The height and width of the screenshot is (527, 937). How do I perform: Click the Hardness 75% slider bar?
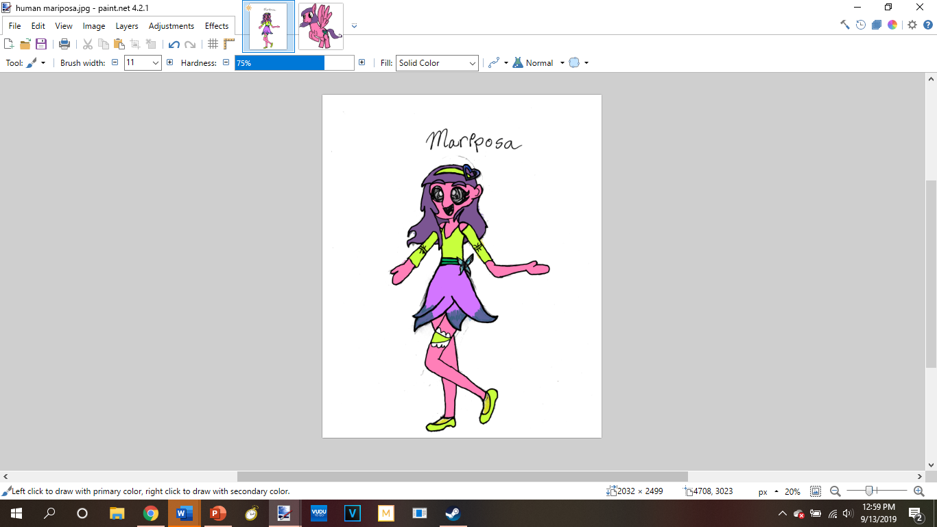[x=294, y=63]
